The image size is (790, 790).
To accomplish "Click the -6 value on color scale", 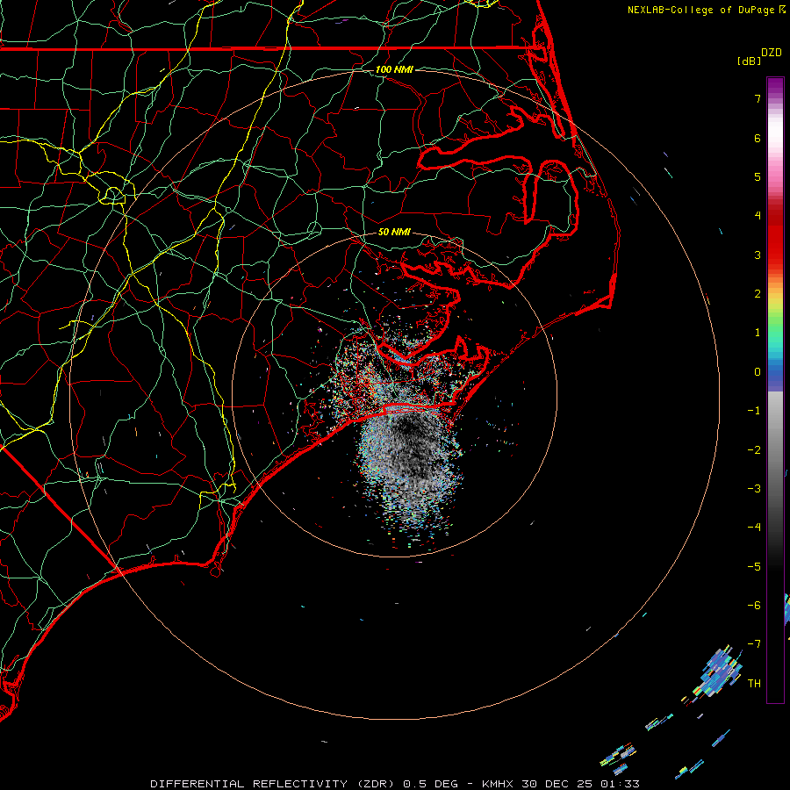I will [x=754, y=606].
